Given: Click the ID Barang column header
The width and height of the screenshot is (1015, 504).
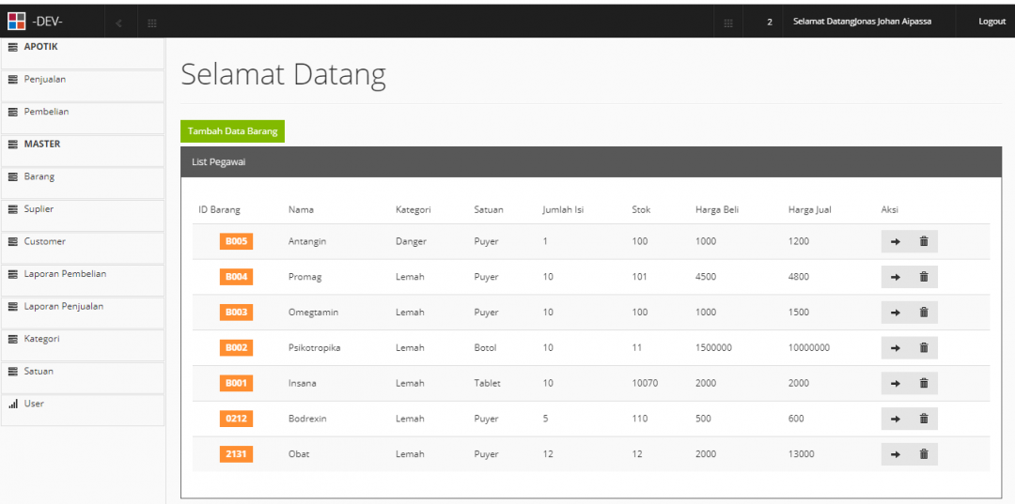Looking at the screenshot, I should coord(219,210).
